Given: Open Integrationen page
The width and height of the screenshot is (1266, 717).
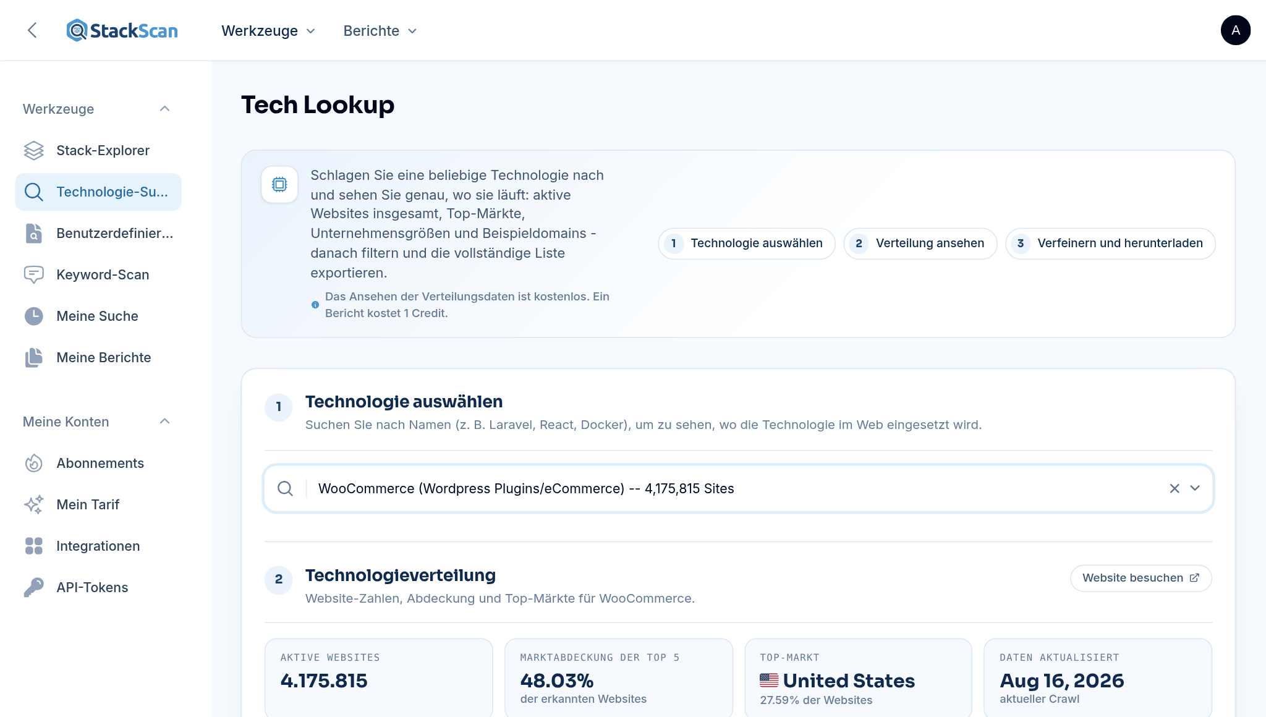Looking at the screenshot, I should [x=98, y=546].
